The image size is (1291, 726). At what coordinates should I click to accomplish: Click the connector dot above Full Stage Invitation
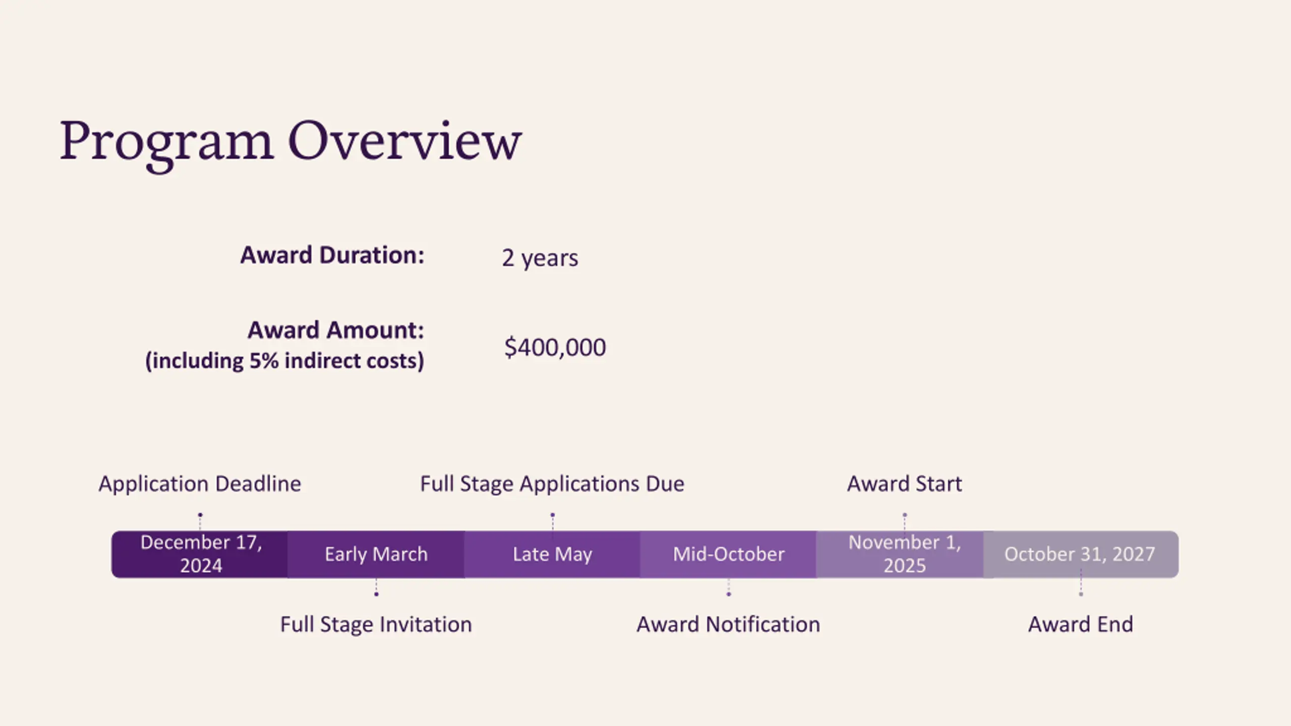[376, 594]
